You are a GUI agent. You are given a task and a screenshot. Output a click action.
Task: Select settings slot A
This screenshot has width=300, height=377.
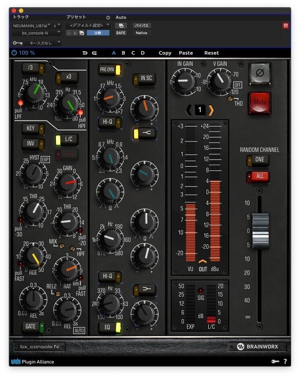(x=114, y=53)
